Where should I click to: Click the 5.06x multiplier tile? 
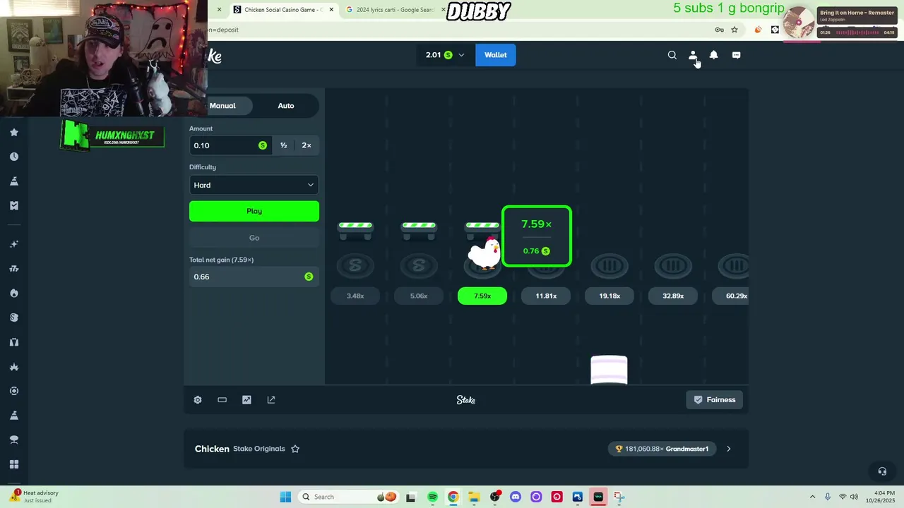(419, 296)
